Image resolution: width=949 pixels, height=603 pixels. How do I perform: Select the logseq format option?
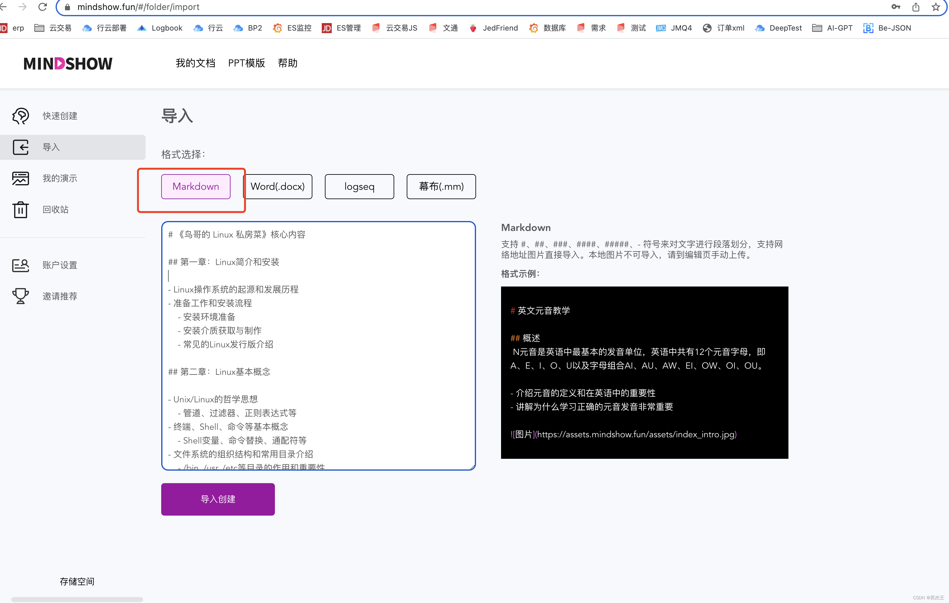360,186
